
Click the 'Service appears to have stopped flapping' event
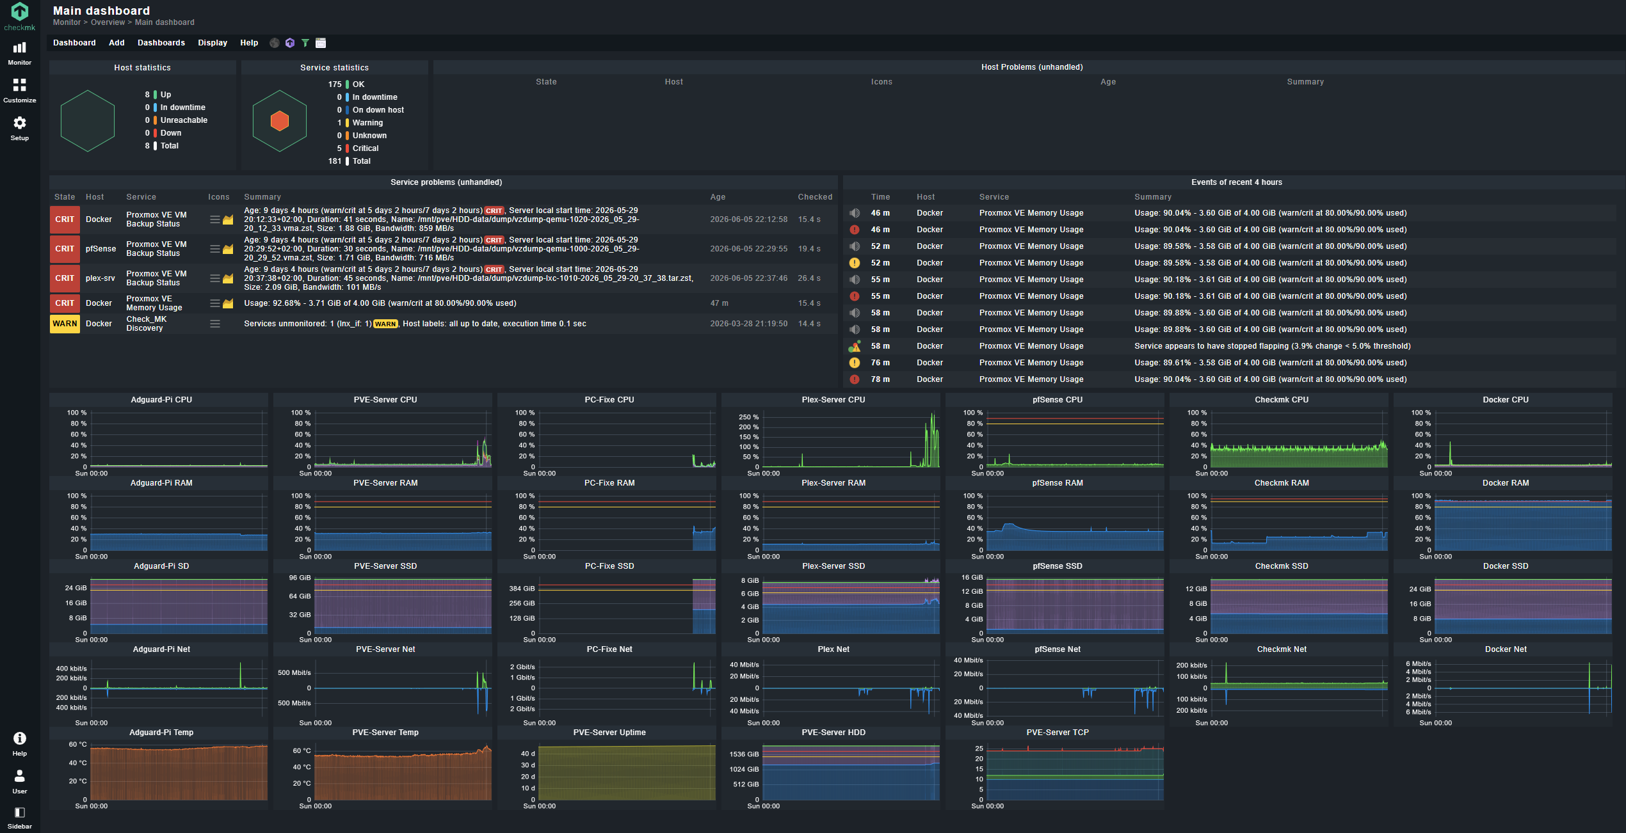tap(1272, 346)
